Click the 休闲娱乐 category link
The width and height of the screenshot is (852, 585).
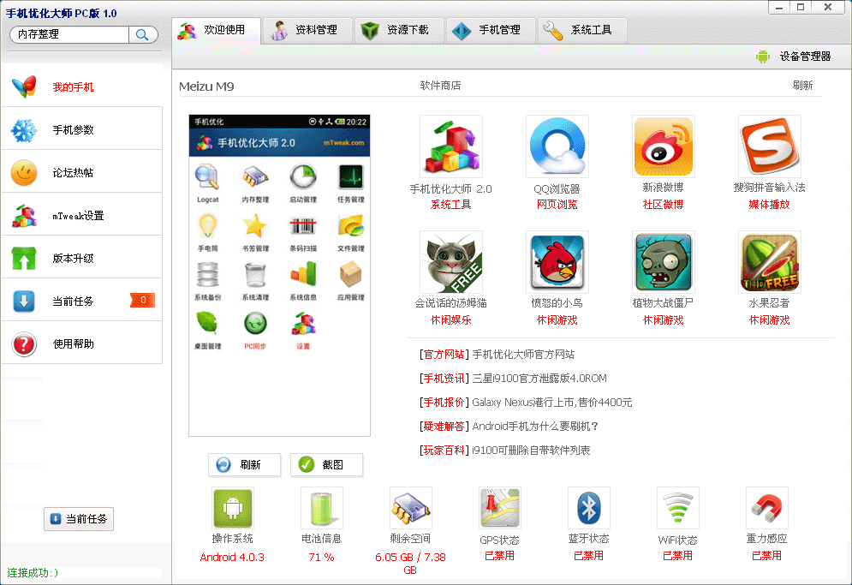pyautogui.click(x=451, y=320)
